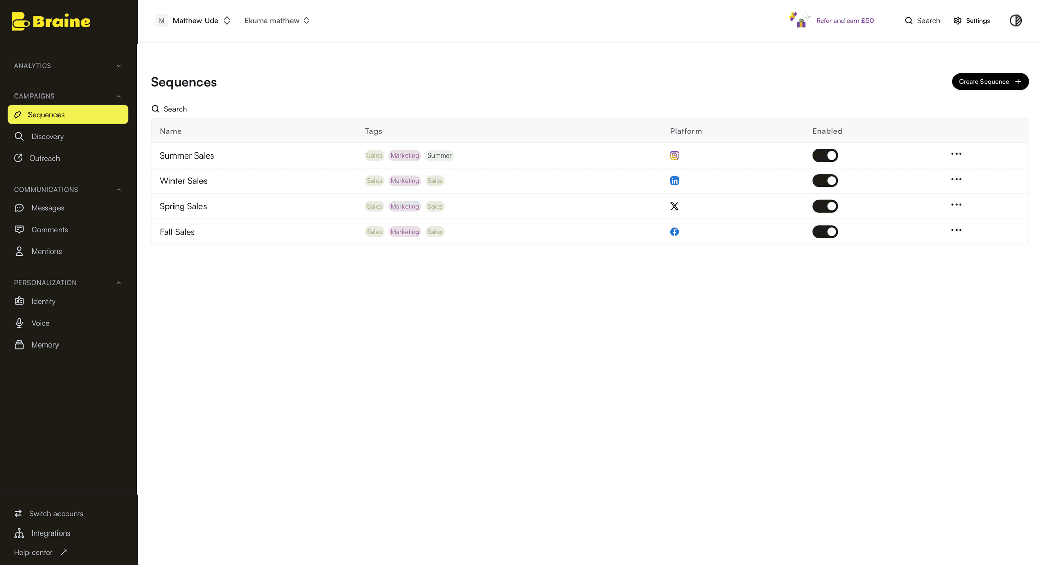1042x565 pixels.
Task: Open Messages under Communications
Action: tap(47, 208)
